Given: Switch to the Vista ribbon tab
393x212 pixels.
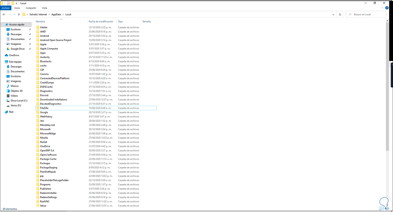Looking at the screenshot, I should pos(44,8).
